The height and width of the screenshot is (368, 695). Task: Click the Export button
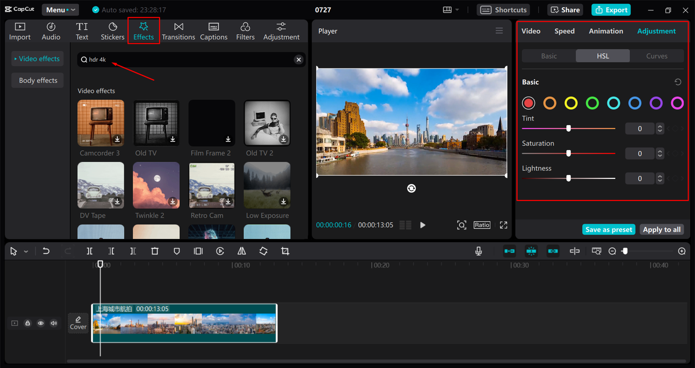point(611,10)
